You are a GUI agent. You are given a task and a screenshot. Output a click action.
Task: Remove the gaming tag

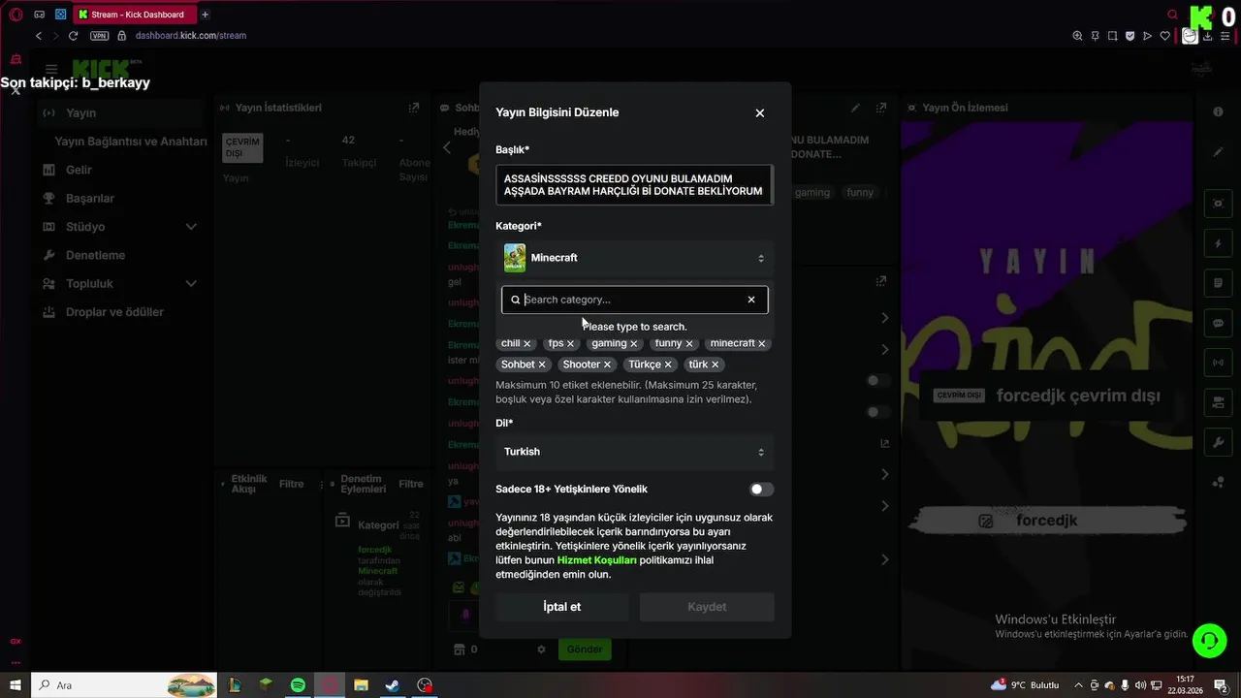(x=633, y=343)
